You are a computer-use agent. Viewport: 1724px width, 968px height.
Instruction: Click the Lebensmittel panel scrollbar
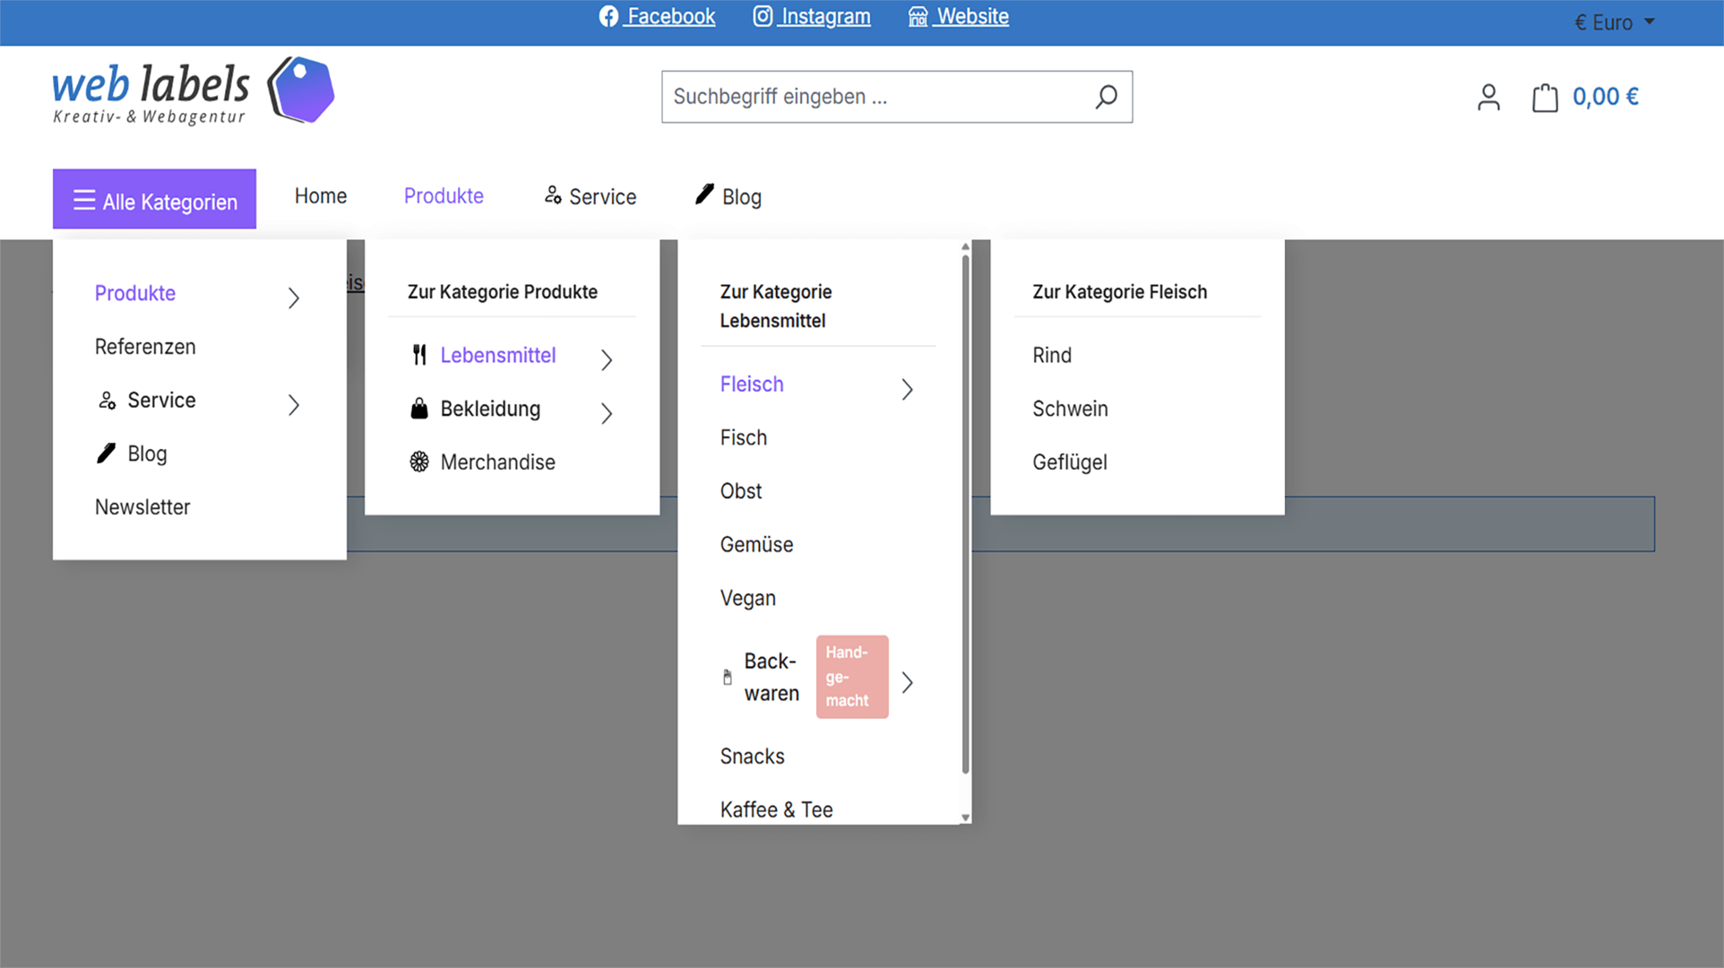[x=965, y=513]
